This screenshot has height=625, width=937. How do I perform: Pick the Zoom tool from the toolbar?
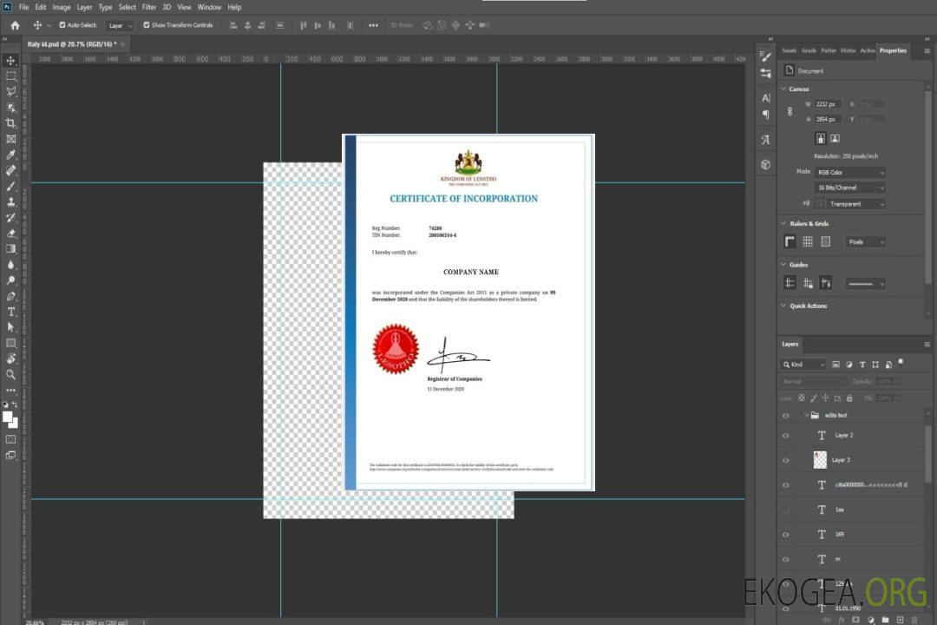pyautogui.click(x=11, y=374)
